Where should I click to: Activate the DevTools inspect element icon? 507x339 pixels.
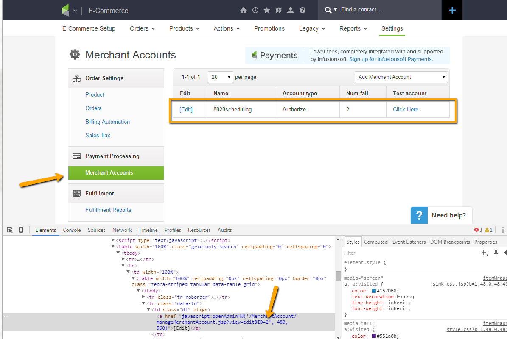click(x=10, y=230)
